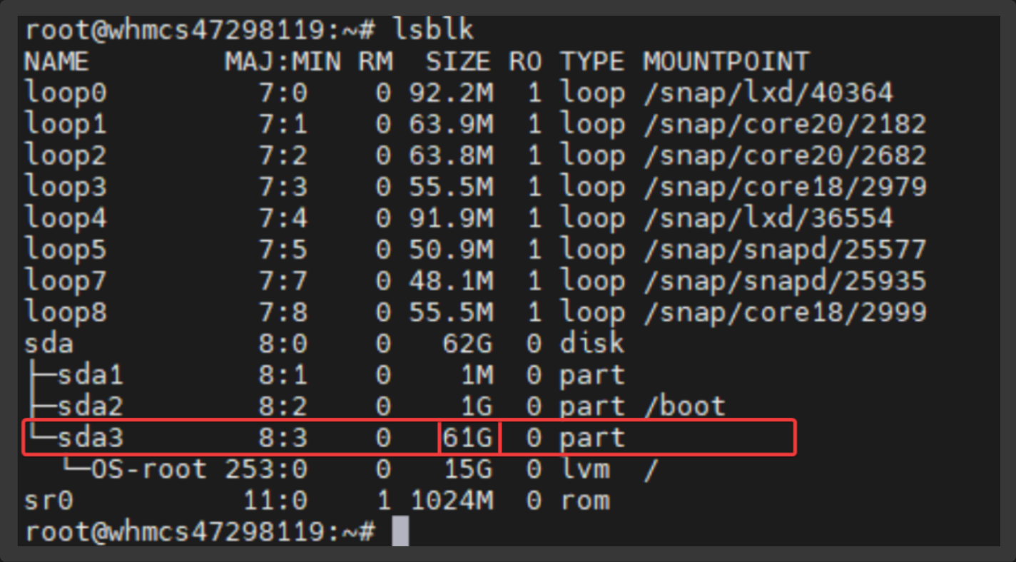Viewport: 1016px width, 562px height.
Task: Click the rom type entry
Action: [x=584, y=501]
